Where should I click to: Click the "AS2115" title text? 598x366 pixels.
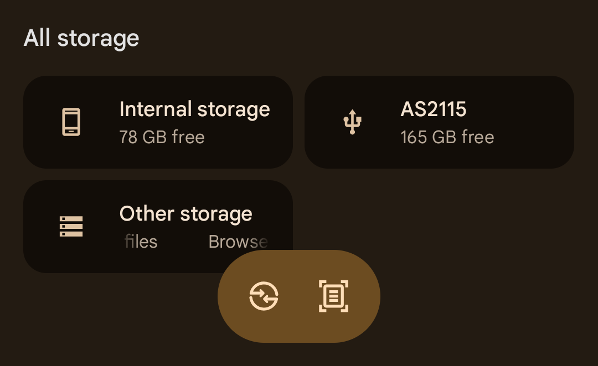pos(433,109)
